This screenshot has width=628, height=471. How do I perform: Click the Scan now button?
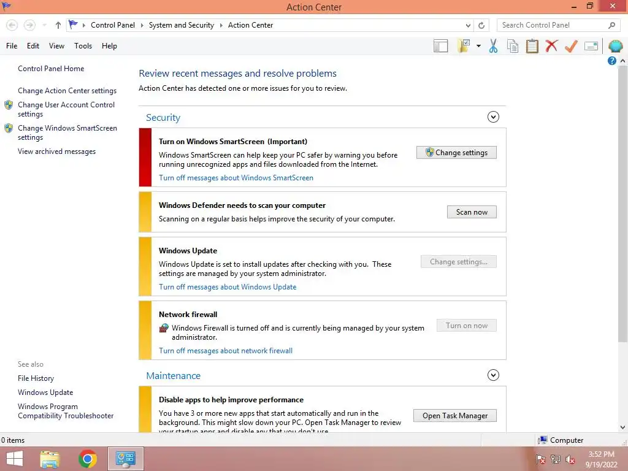point(472,212)
